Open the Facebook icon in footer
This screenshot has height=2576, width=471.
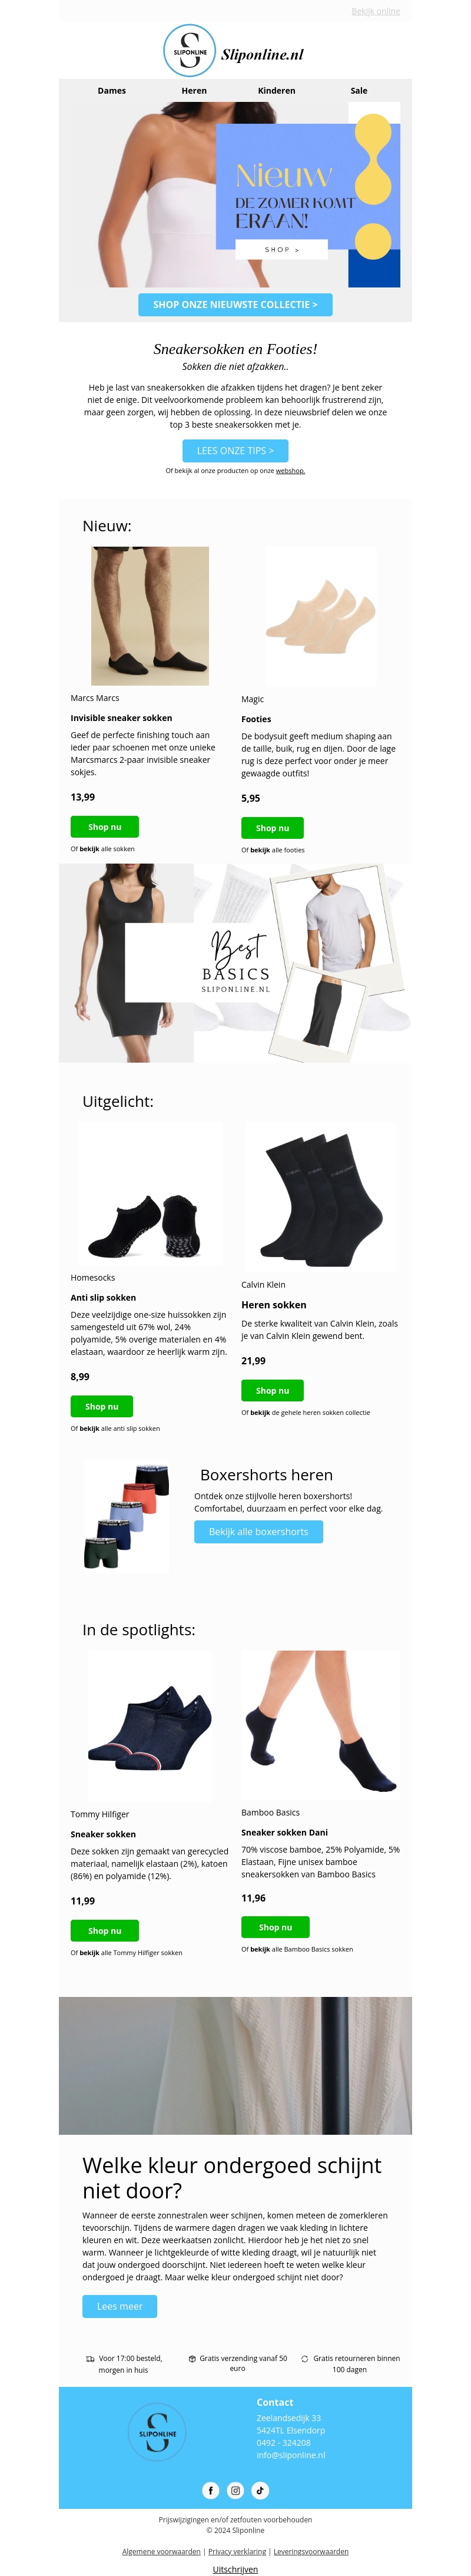[x=211, y=2490]
